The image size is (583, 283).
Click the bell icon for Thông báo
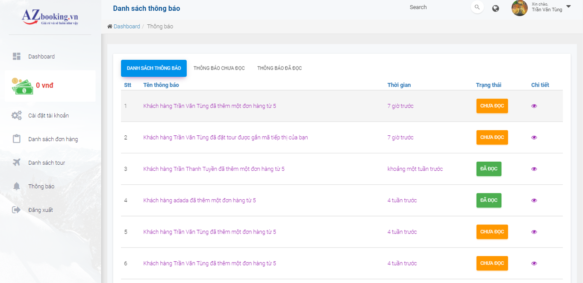click(17, 186)
